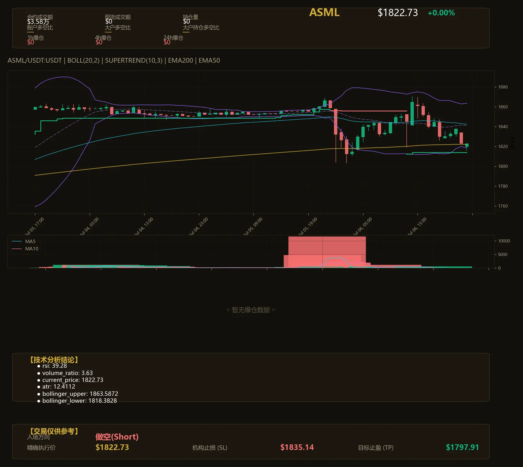Click the 【技术分析结论】 heading
Screen dimensions: 523x467
coord(54,360)
